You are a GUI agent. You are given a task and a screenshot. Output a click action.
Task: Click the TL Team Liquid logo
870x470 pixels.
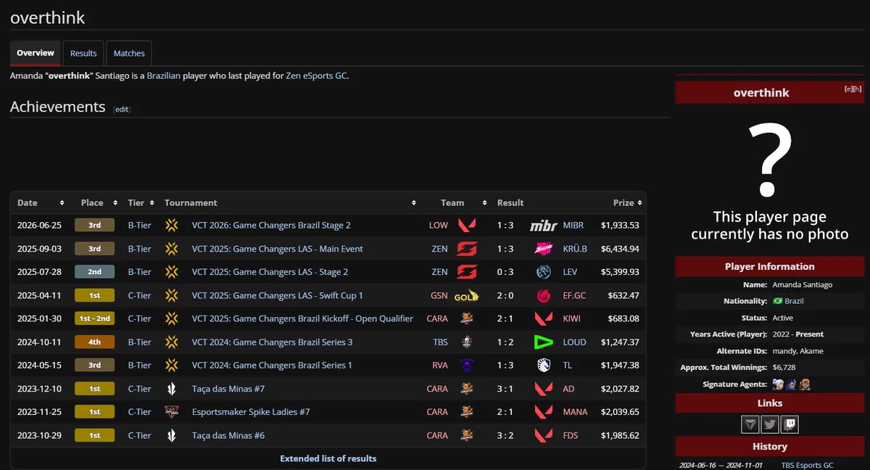click(x=544, y=365)
